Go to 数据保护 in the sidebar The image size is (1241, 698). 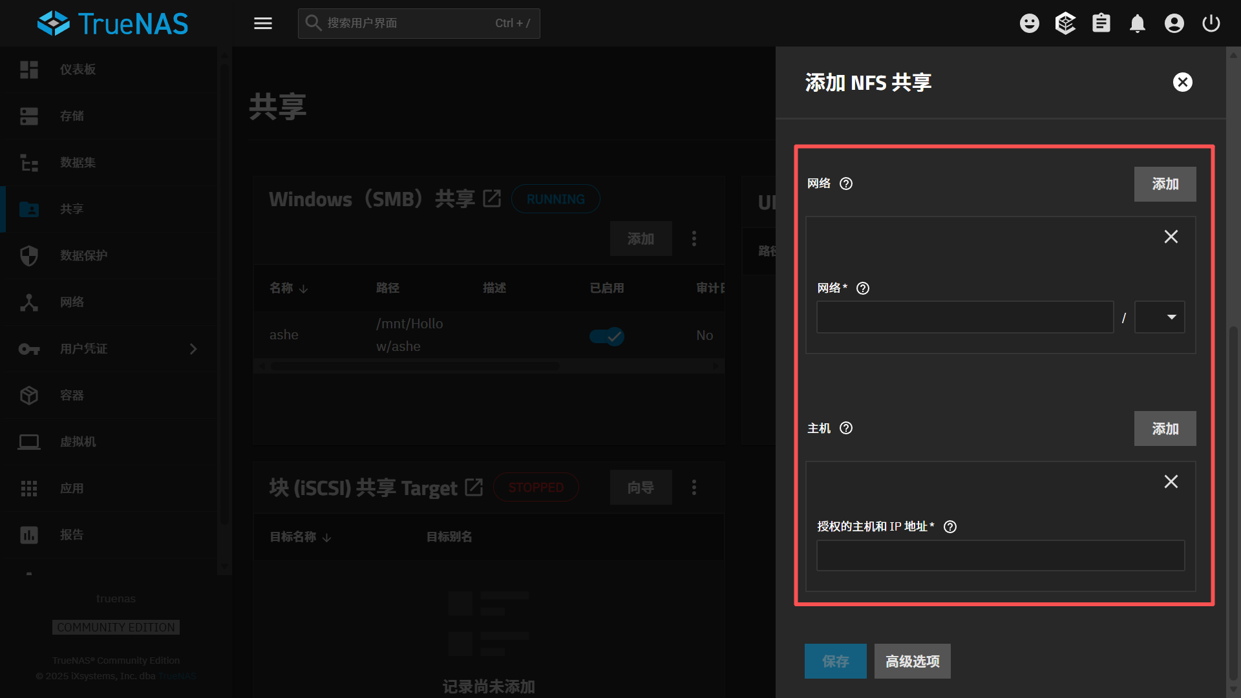pyautogui.click(x=83, y=256)
